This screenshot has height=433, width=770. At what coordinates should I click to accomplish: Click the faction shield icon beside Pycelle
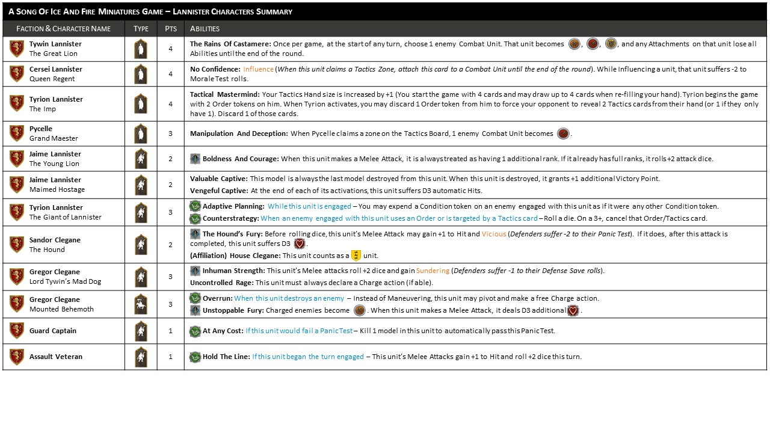(17, 133)
